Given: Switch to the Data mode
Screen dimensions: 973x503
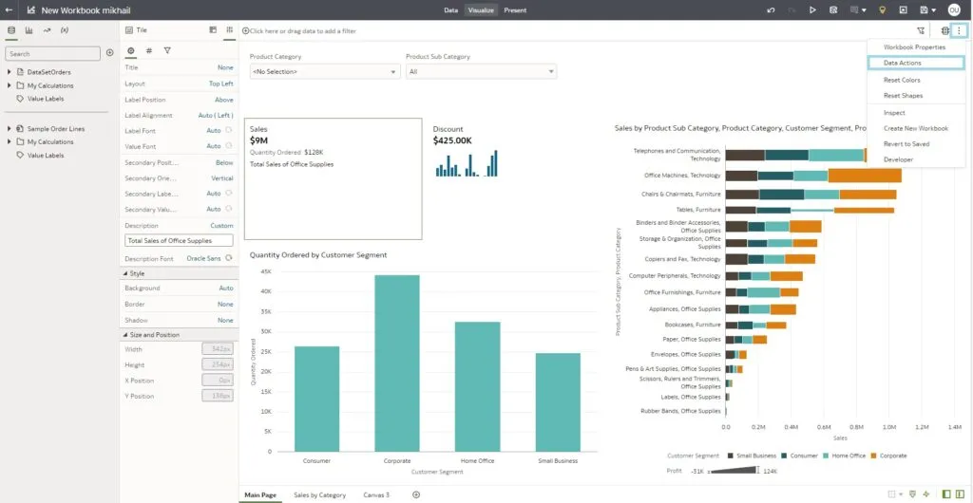Looking at the screenshot, I should (450, 10).
